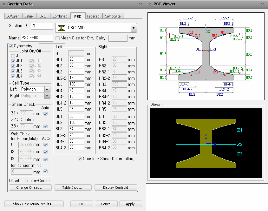
Task: Click the HL1 value field
Action: pyautogui.click(x=76, y=59)
